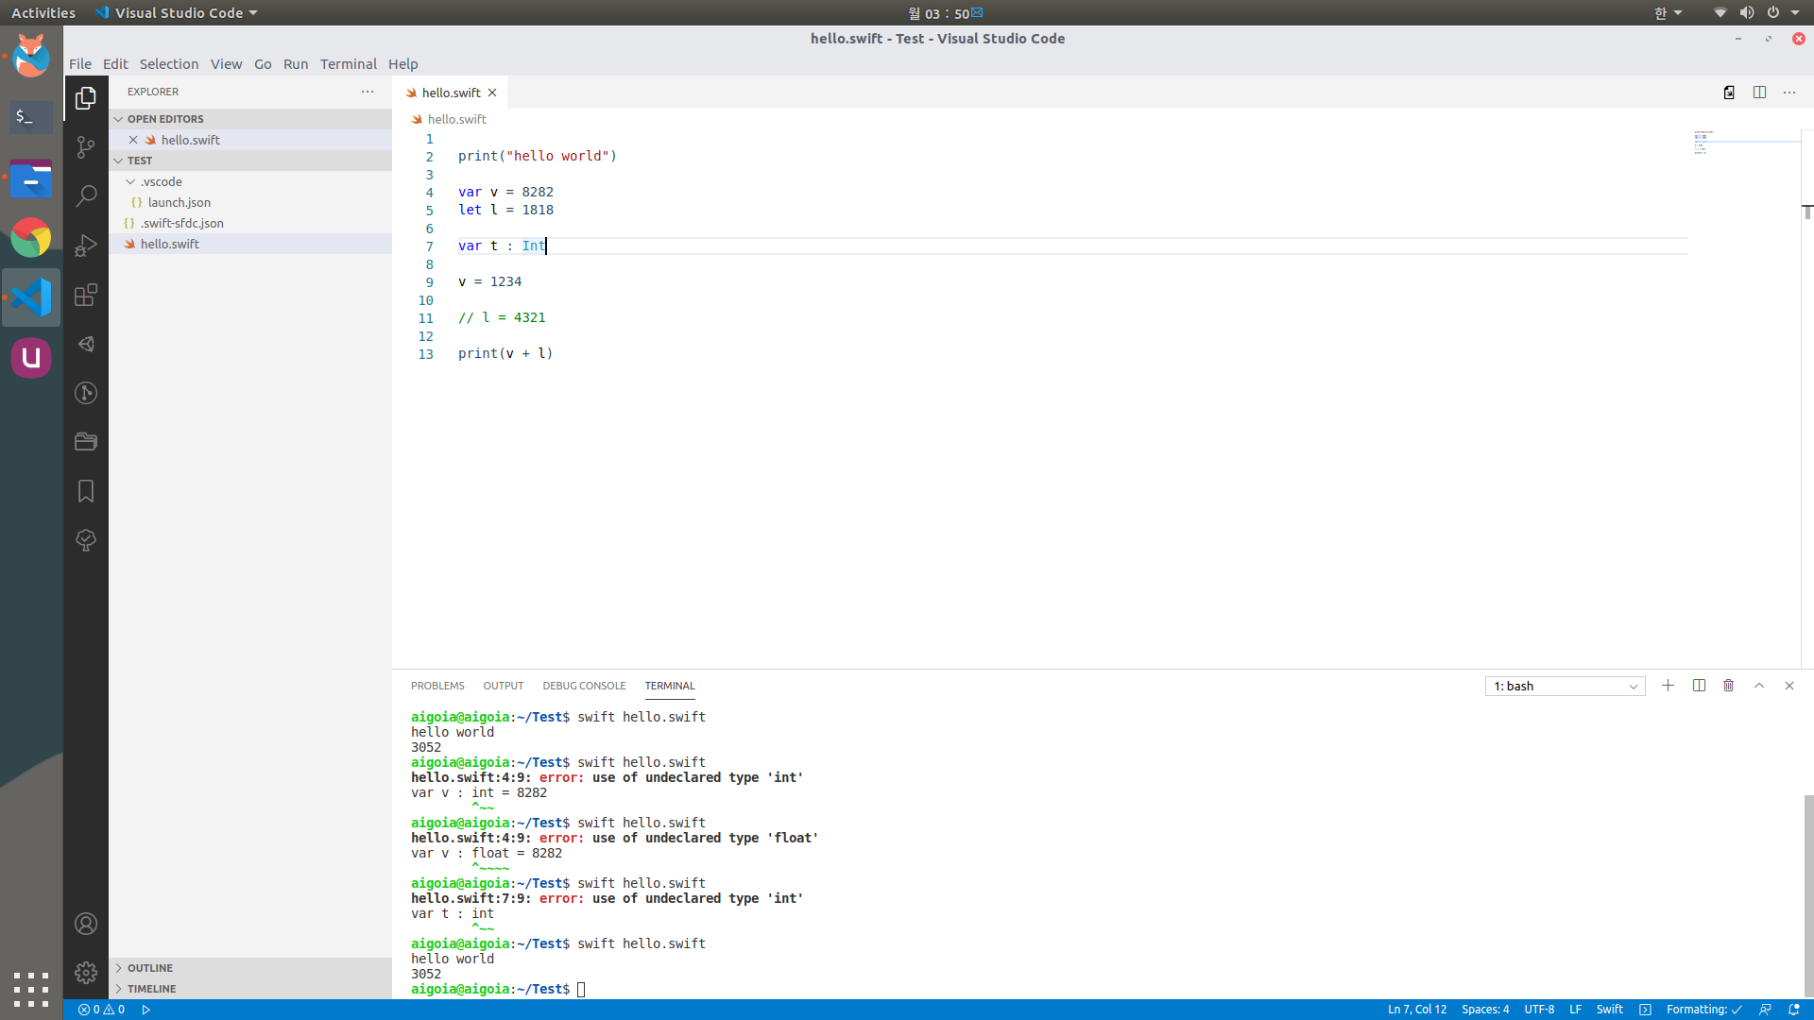This screenshot has width=1814, height=1020.
Task: Switch to the PROBLEMS tab
Action: click(x=437, y=686)
